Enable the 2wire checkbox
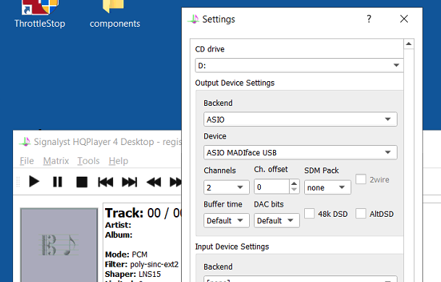Viewport: 441px width, 282px height. pyautogui.click(x=361, y=179)
